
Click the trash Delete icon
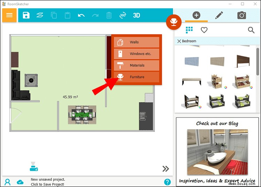click(109, 15)
